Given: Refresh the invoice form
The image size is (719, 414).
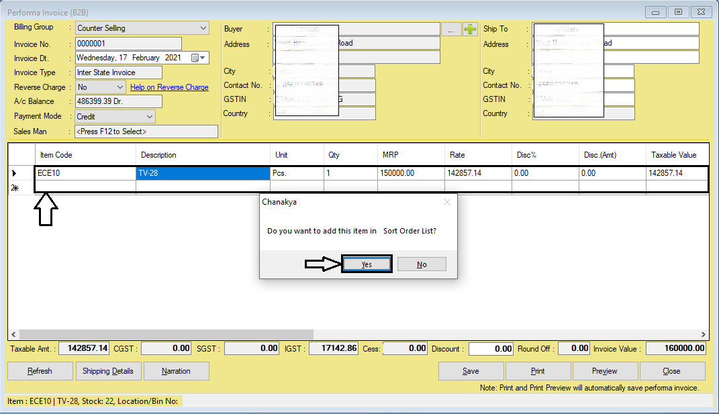Looking at the screenshot, I should (40, 370).
